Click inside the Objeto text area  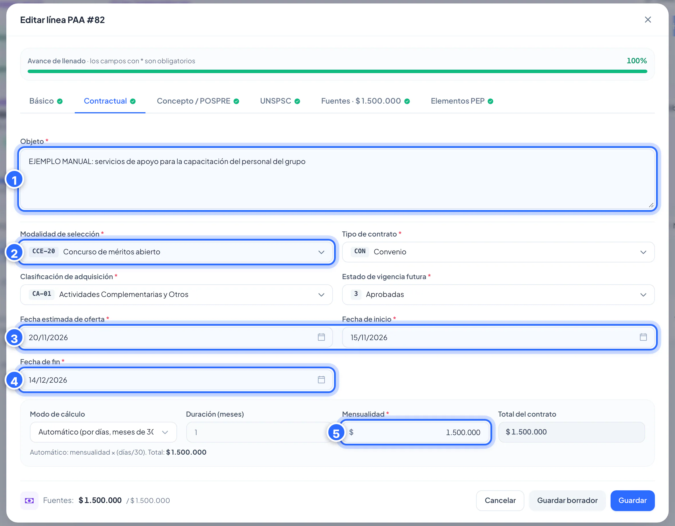pyautogui.click(x=337, y=179)
